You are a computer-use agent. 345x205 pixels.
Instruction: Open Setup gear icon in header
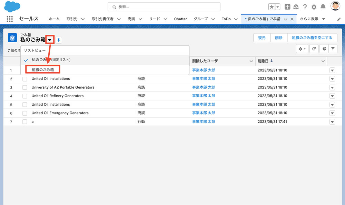[314, 7]
